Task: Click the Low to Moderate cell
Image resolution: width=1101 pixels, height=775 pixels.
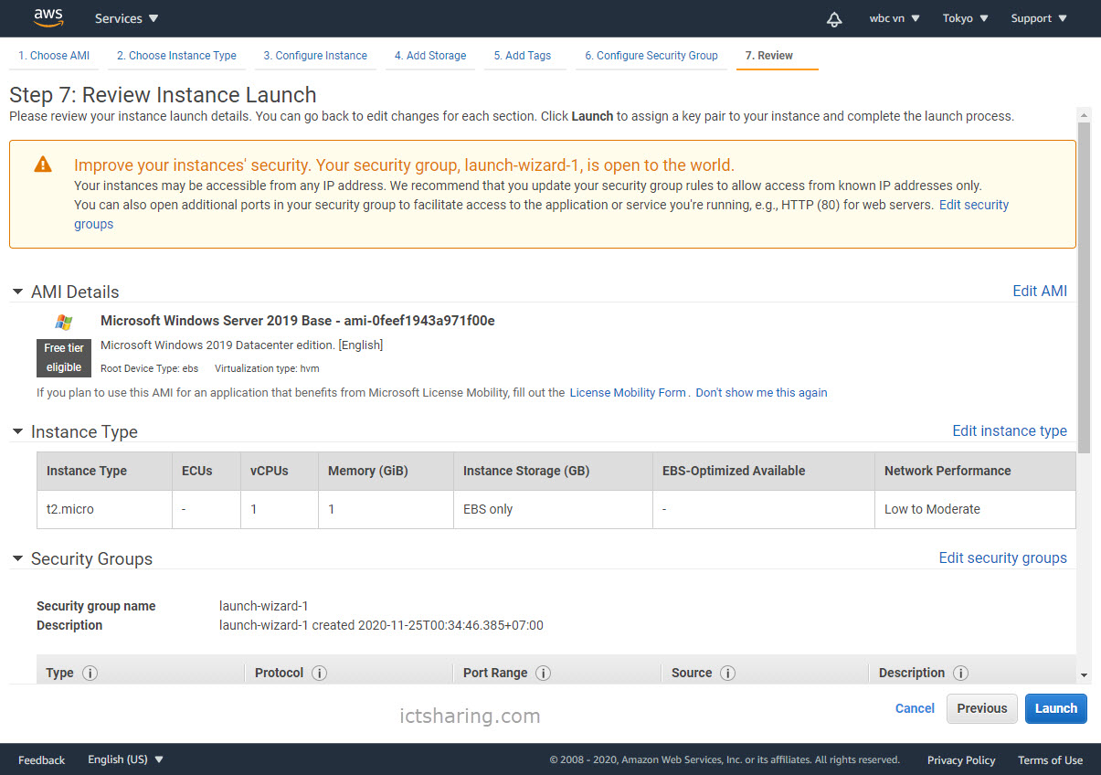Action: point(975,509)
